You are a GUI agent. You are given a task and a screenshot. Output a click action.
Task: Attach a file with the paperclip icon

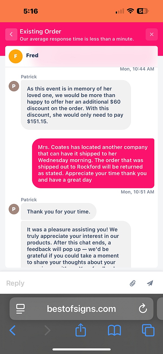tap(132, 283)
